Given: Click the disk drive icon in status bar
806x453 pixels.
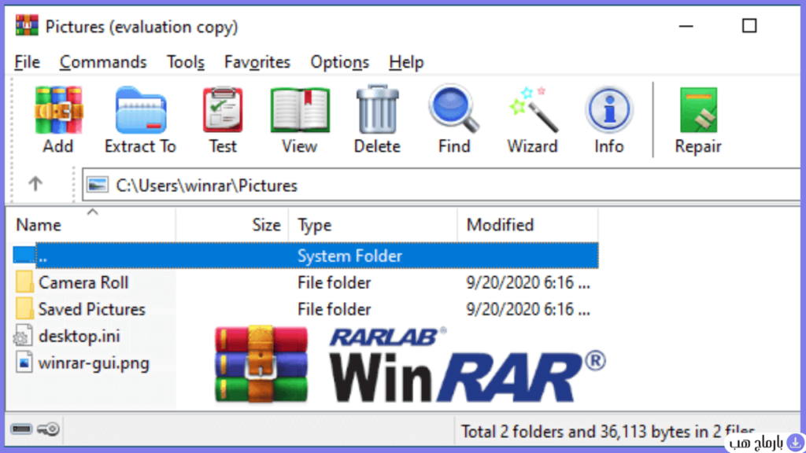Looking at the screenshot, I should [x=21, y=429].
